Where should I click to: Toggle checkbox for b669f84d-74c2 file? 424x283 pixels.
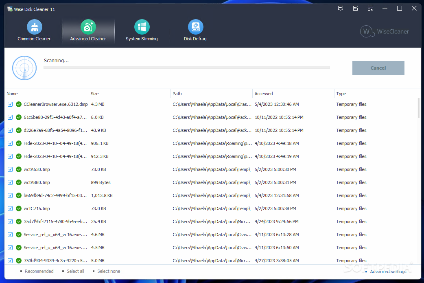(x=10, y=195)
